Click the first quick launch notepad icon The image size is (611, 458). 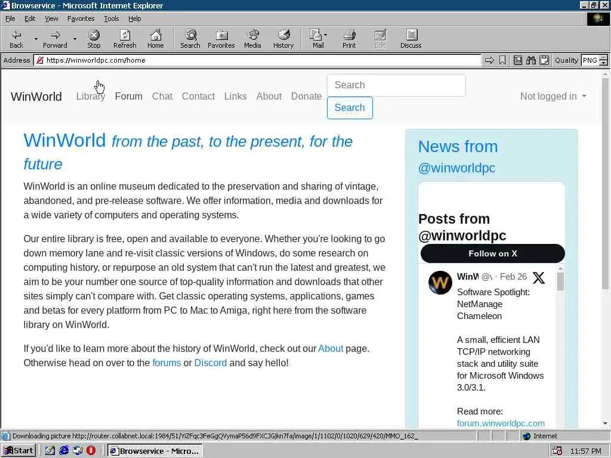point(50,451)
